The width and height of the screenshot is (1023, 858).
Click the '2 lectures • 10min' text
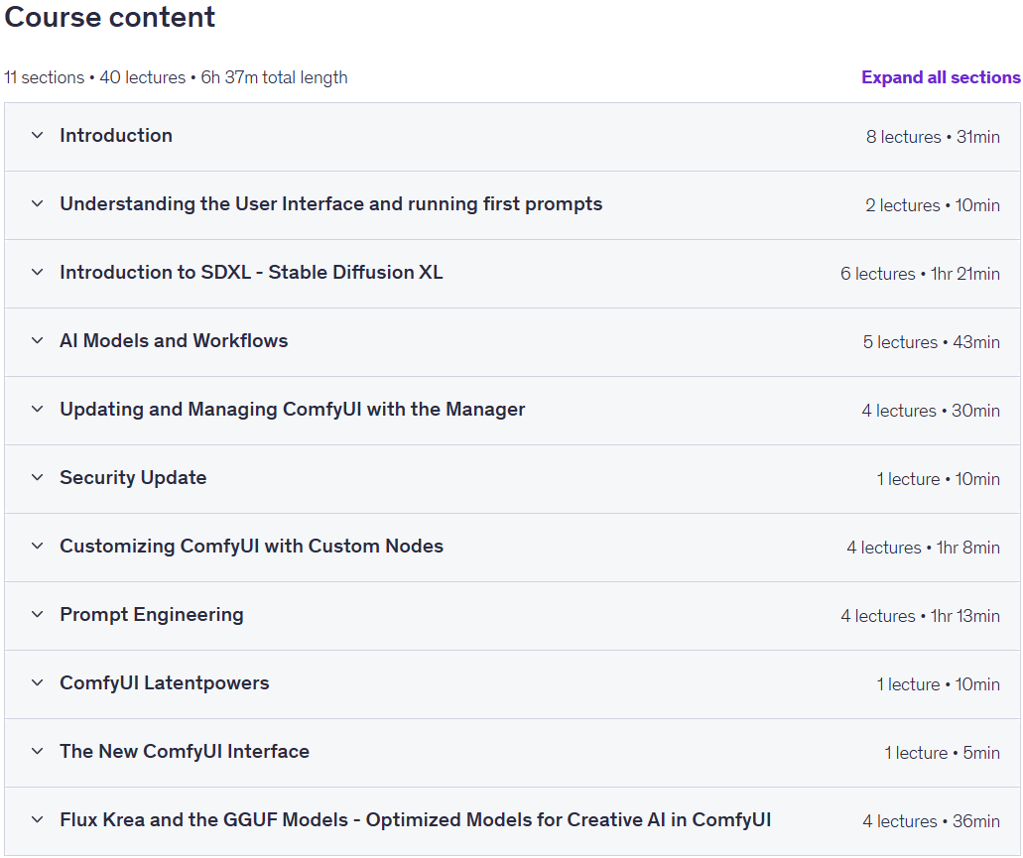tap(933, 205)
